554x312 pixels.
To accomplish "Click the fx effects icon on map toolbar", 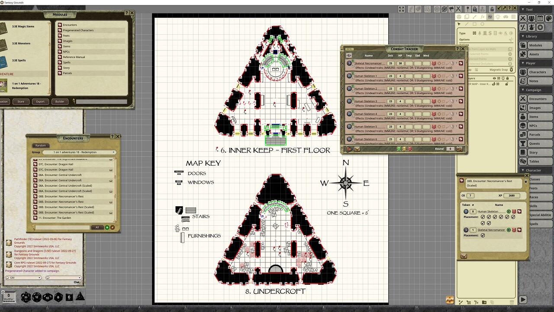I will click(483, 17).
